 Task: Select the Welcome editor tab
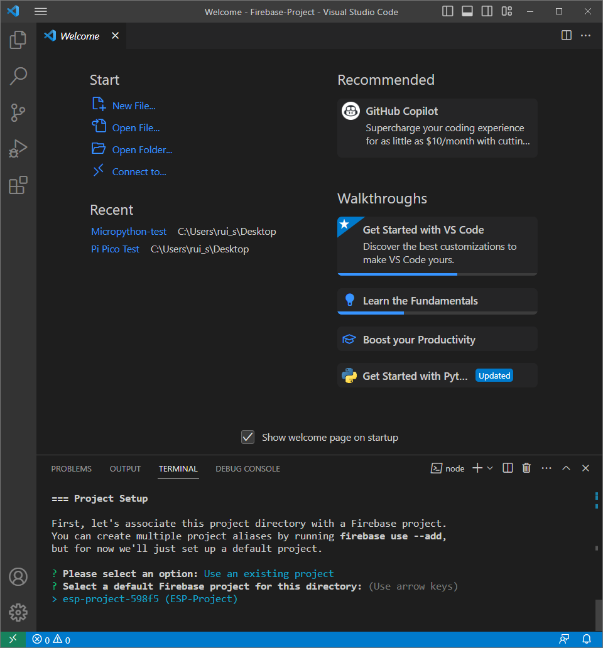click(82, 36)
